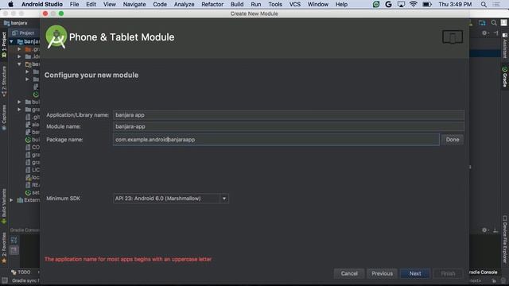
Task: Open the Build Variants tool window tab
Action: tap(4, 207)
